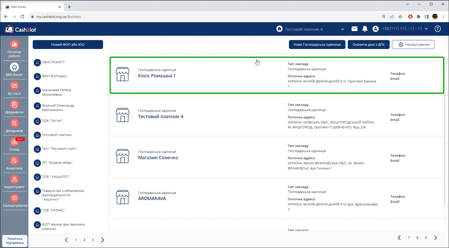Go to next page of taxpayer list
Viewport: 449px width, 248px height.
pos(103,240)
